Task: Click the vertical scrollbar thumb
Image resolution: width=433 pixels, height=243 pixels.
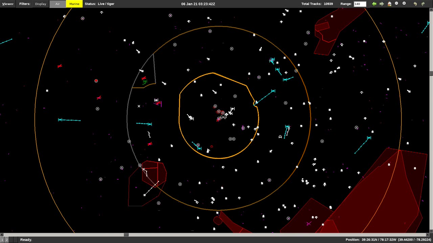Action: pos(431,74)
